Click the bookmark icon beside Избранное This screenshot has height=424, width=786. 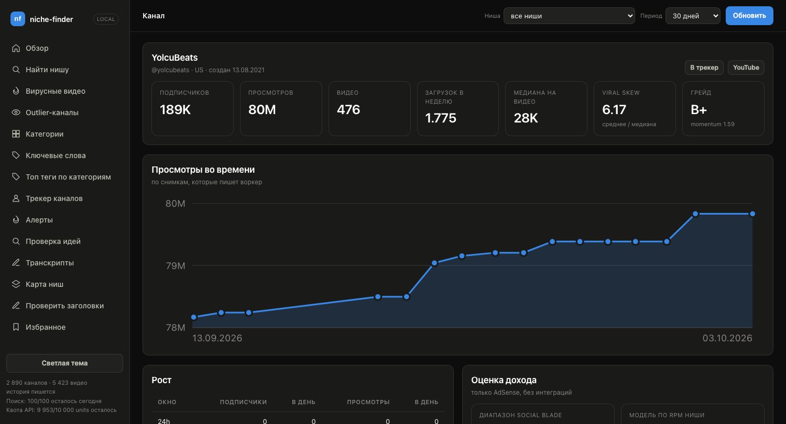[x=16, y=327]
